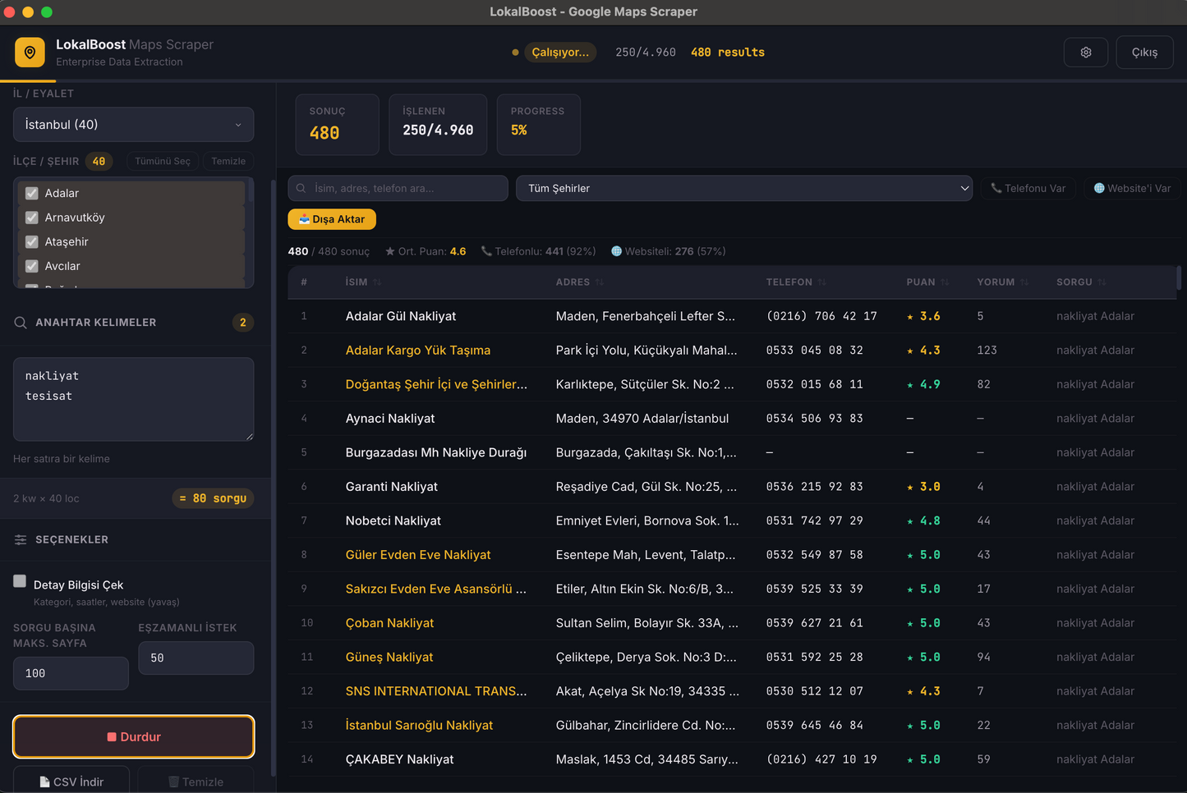Sort by Puan using its sort arrows

[945, 282]
